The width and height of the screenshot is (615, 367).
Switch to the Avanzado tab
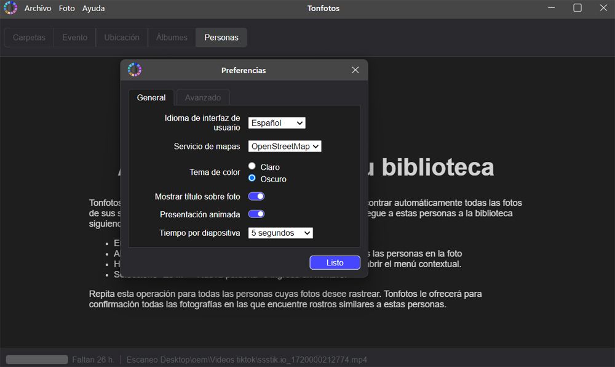tap(203, 97)
